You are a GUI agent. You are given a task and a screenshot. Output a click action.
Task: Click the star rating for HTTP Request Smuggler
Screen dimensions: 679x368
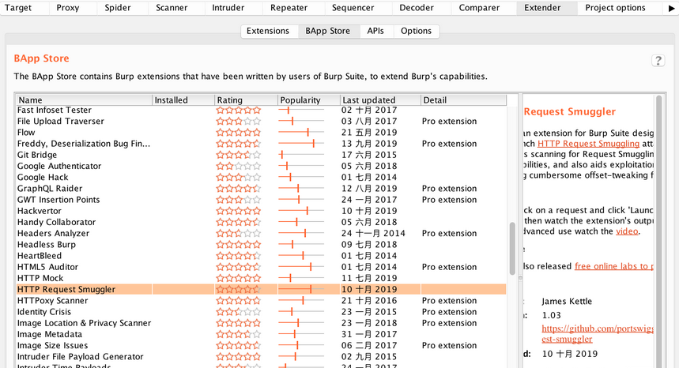pos(238,290)
